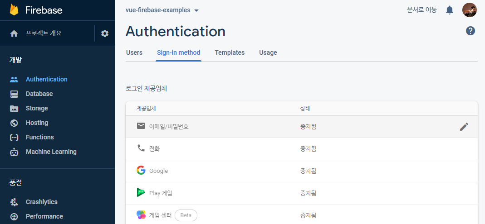Click the Authentication page title
The image size is (485, 224).
pyautogui.click(x=176, y=31)
